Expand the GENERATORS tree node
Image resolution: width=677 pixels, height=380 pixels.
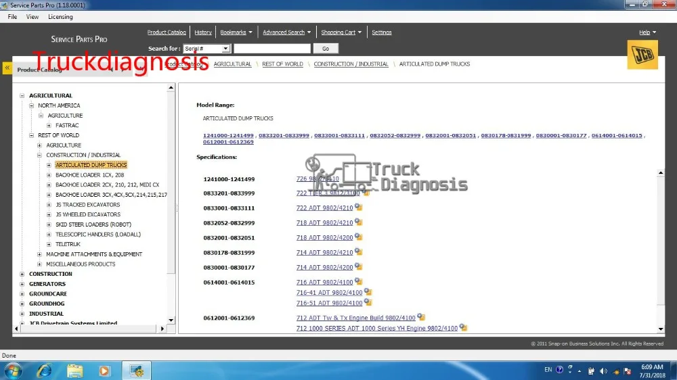point(22,284)
